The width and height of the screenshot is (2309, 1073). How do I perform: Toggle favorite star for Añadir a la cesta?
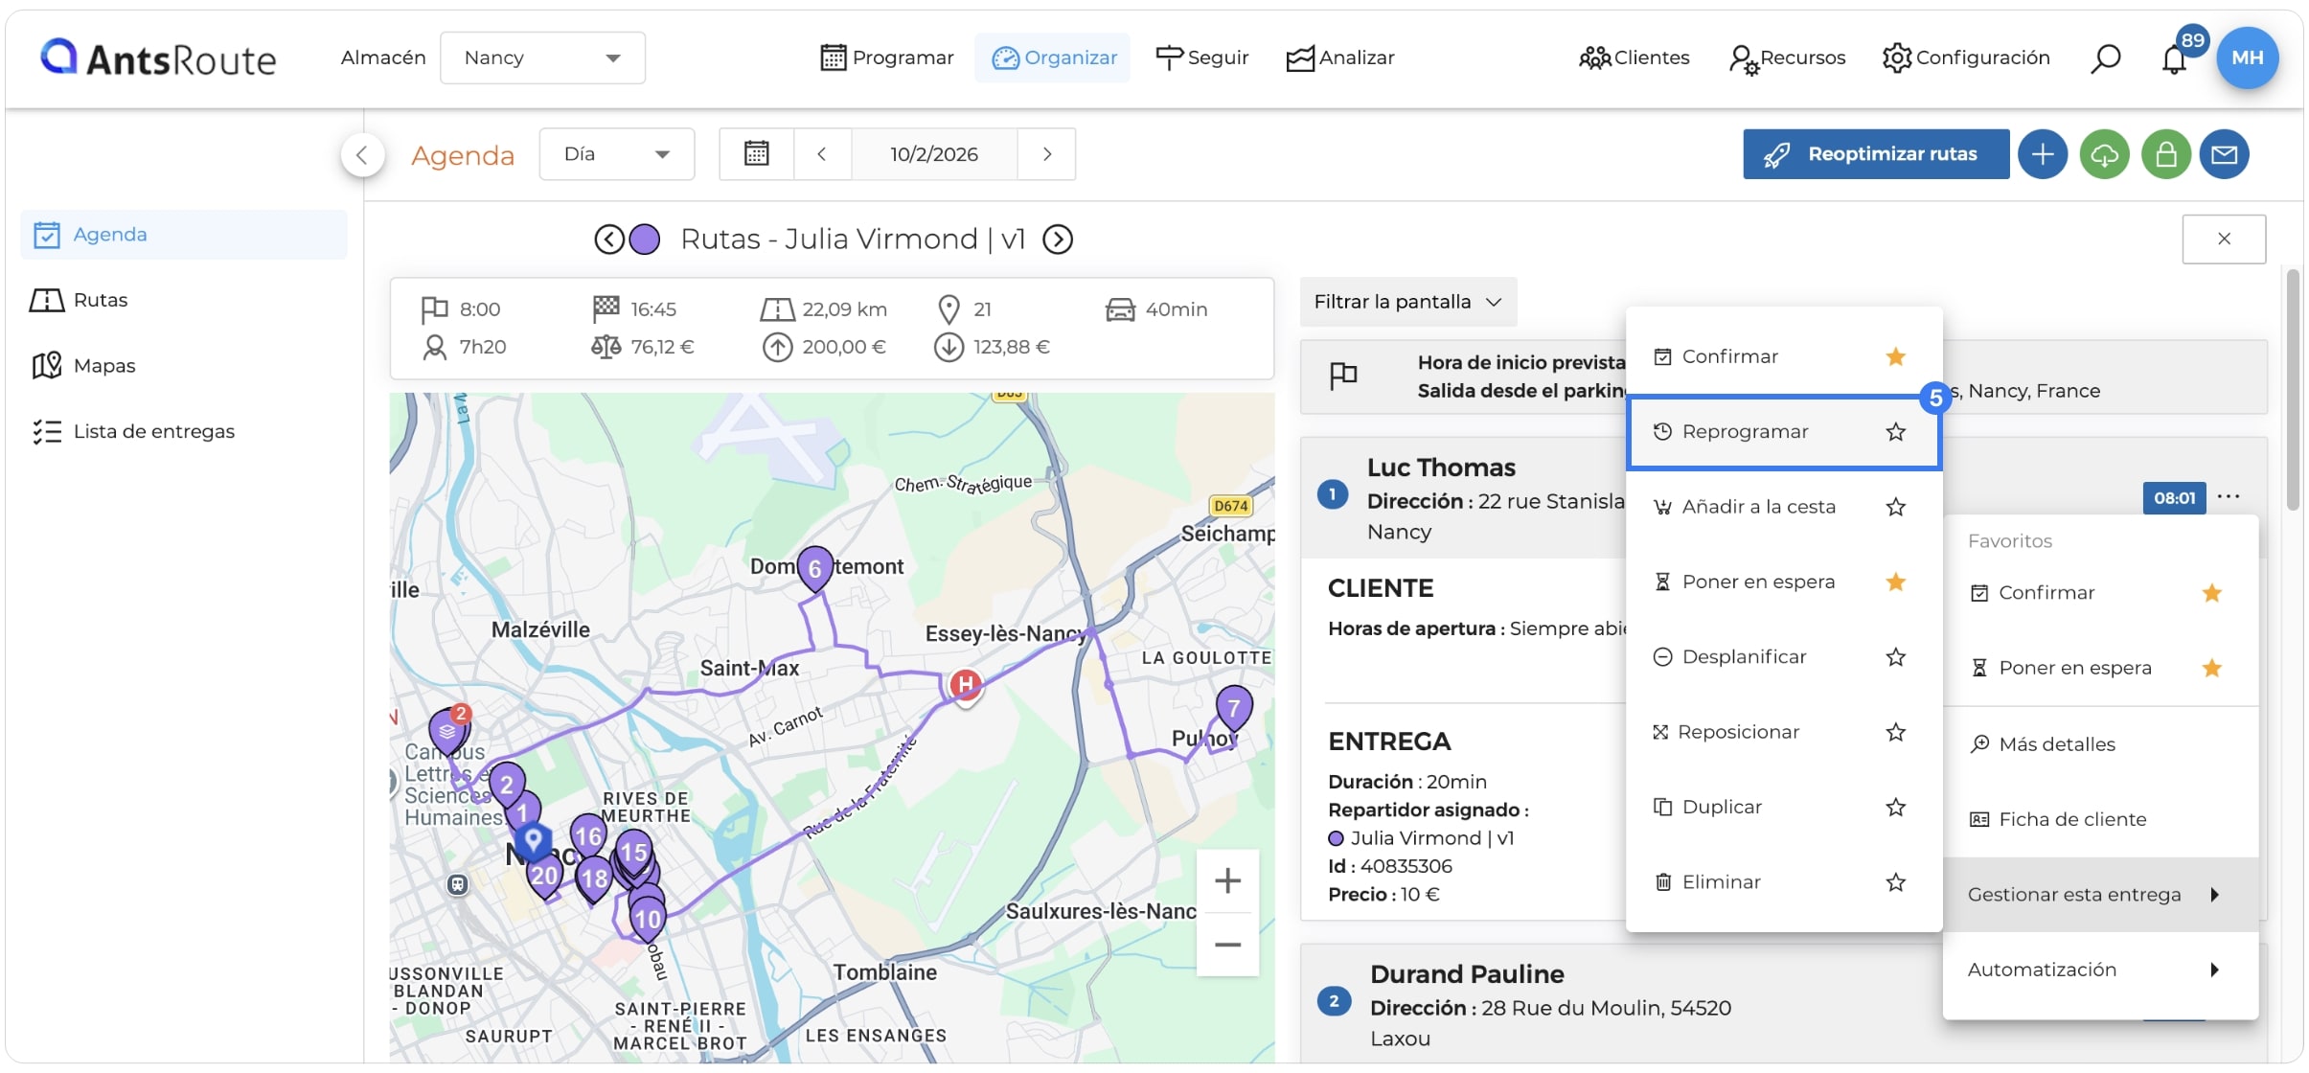pos(1895,507)
